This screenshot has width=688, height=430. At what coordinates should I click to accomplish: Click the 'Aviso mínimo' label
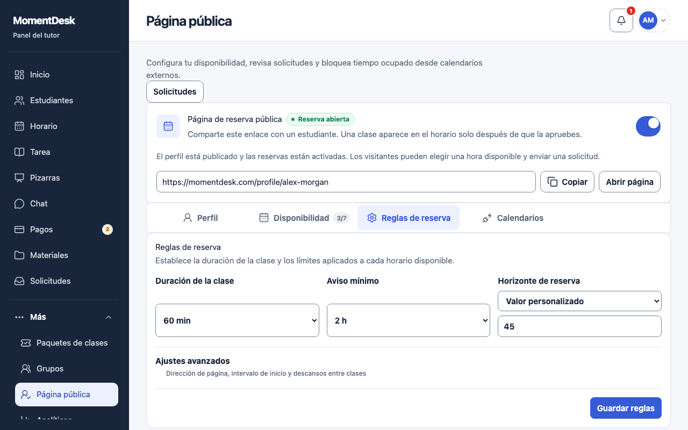pos(353,281)
